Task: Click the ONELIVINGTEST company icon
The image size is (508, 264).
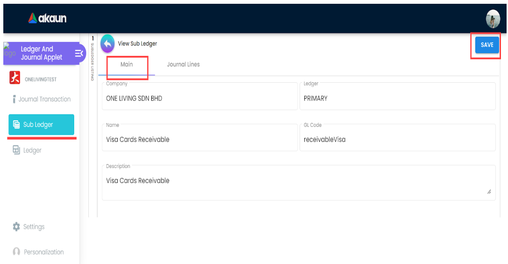Action: pos(15,78)
